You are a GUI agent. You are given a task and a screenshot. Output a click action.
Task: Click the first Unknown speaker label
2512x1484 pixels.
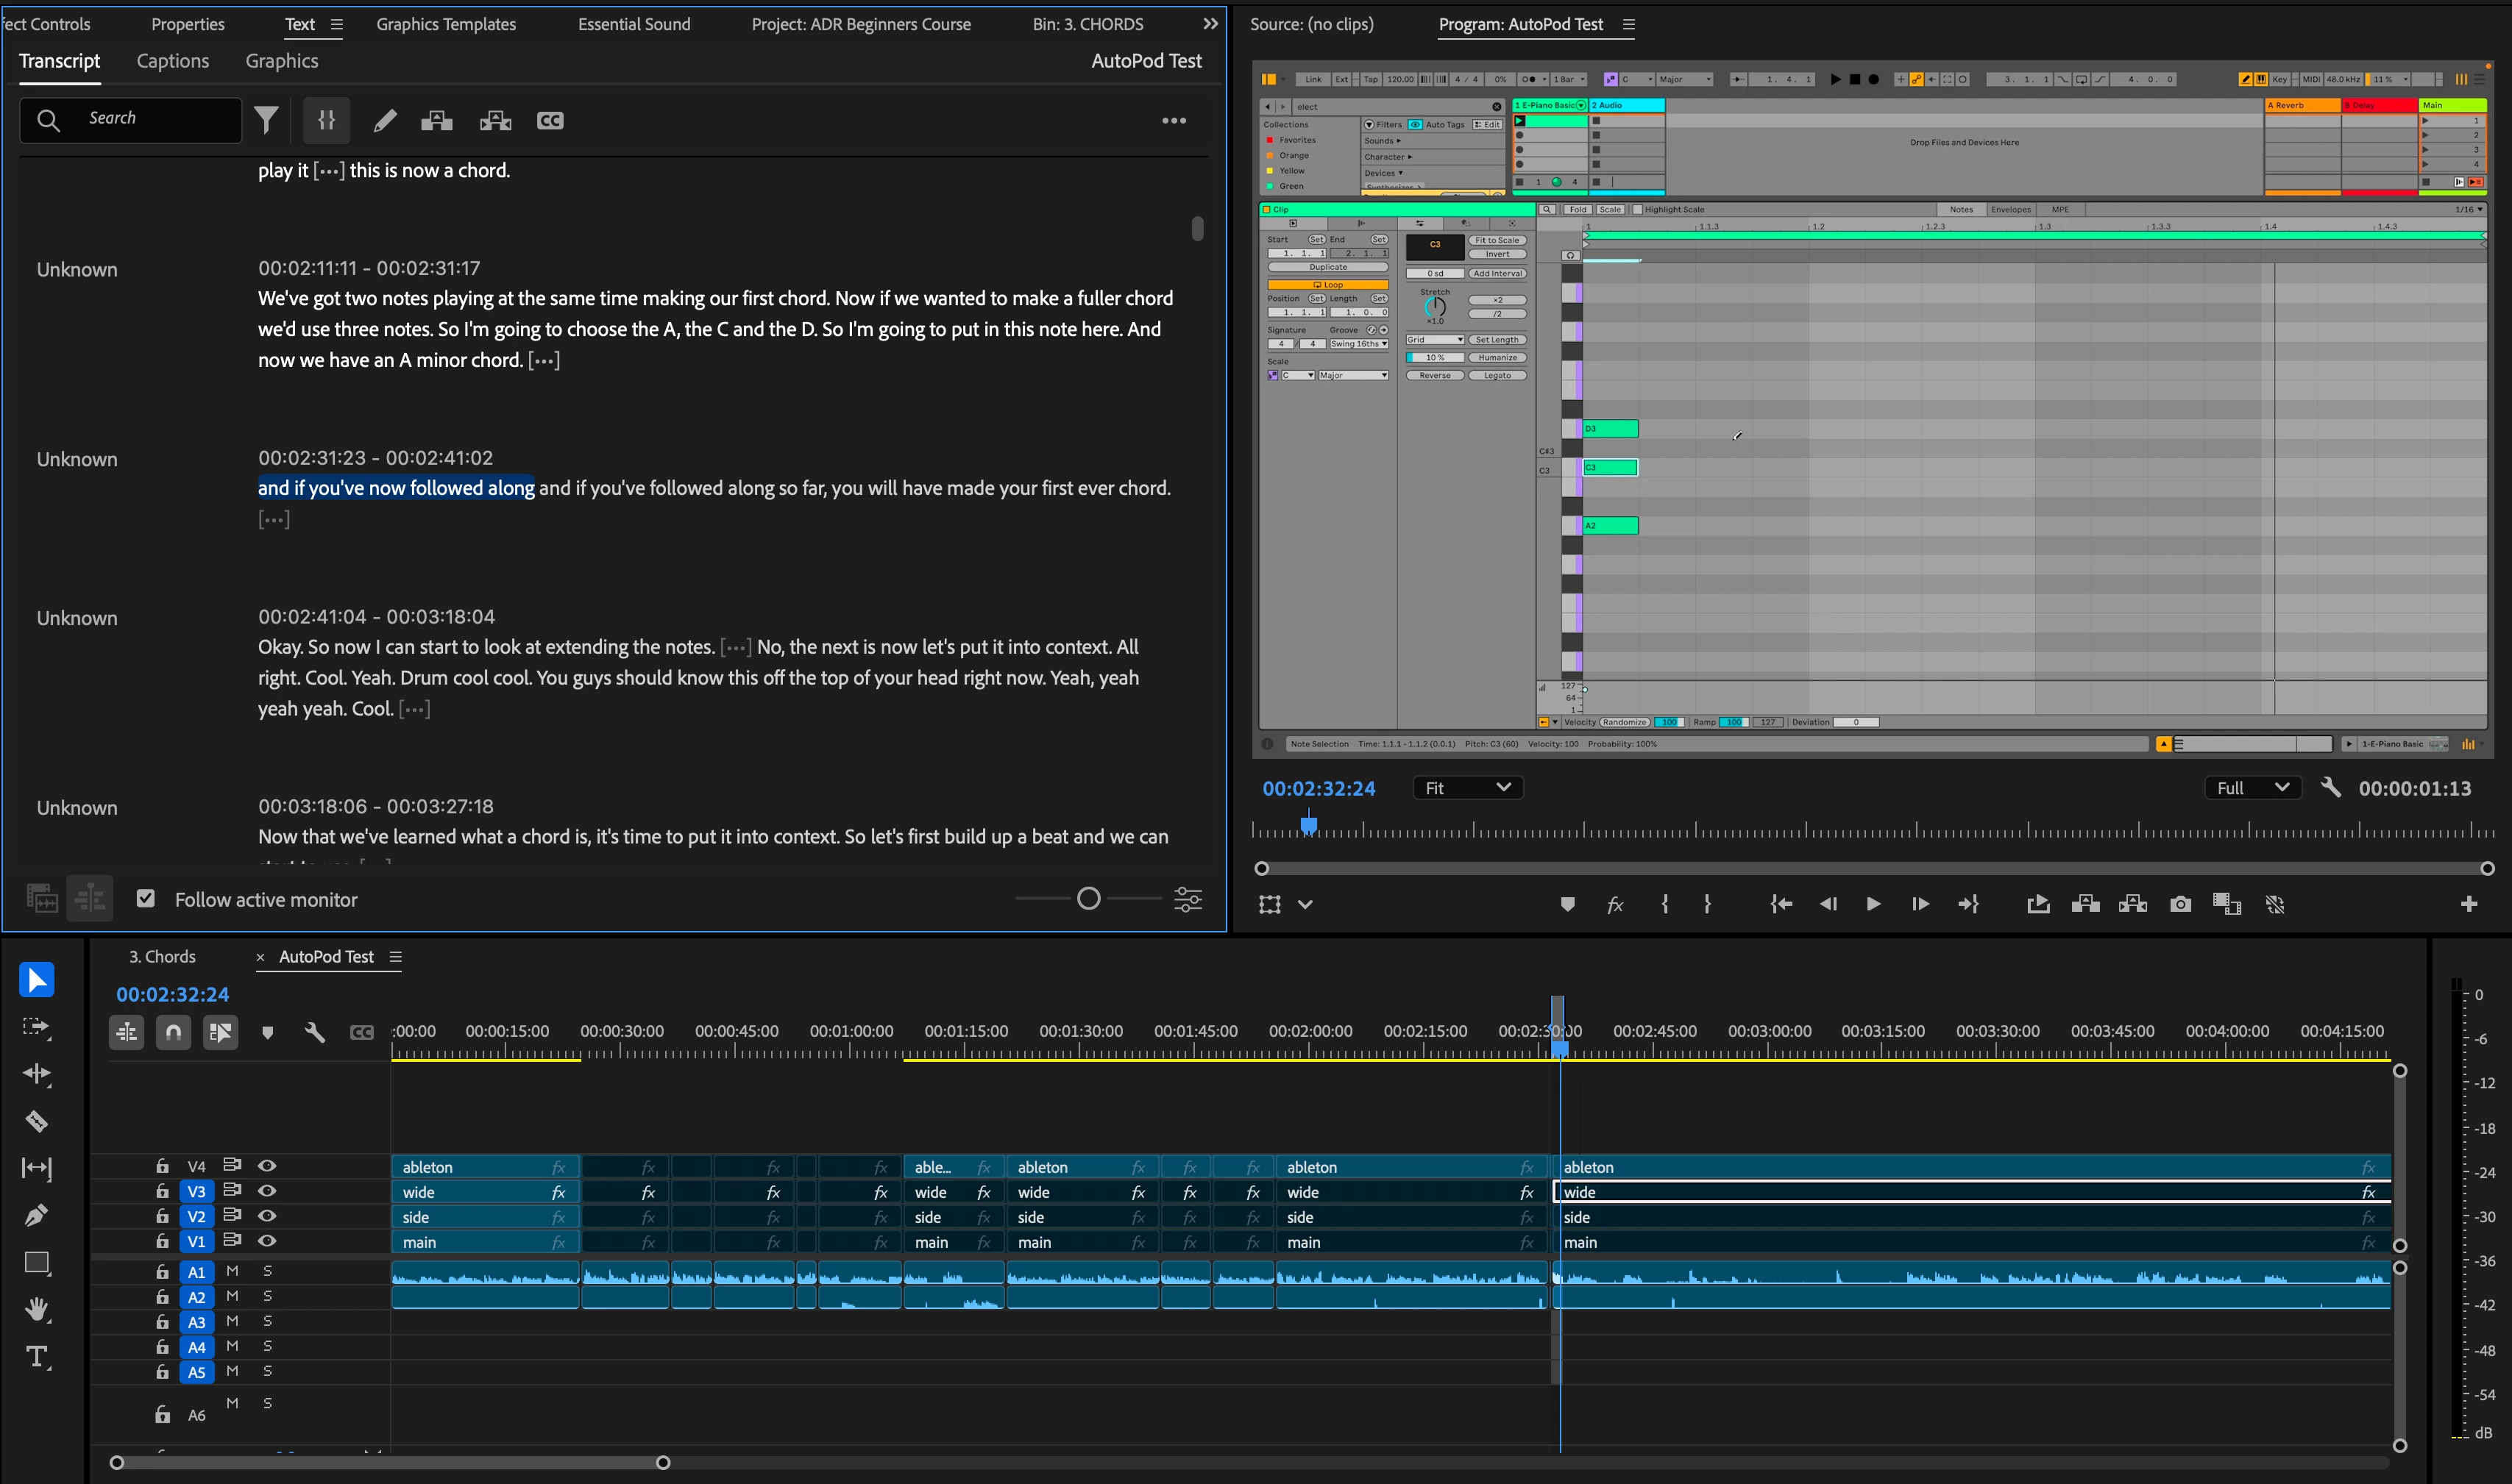pos(77,270)
